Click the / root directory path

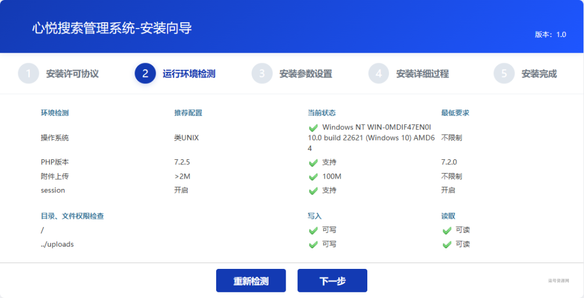[42, 230]
